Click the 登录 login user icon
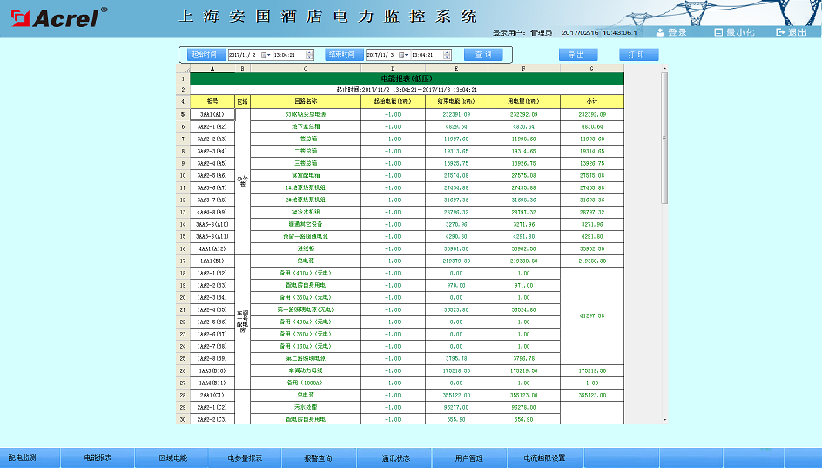Screen dimensions: 822x468 pyautogui.click(x=661, y=32)
